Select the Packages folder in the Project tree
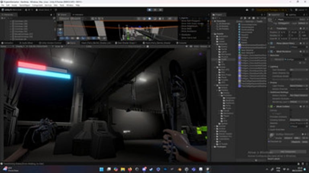Image resolution: width=309 pixels, height=173 pixels. pos(221,147)
